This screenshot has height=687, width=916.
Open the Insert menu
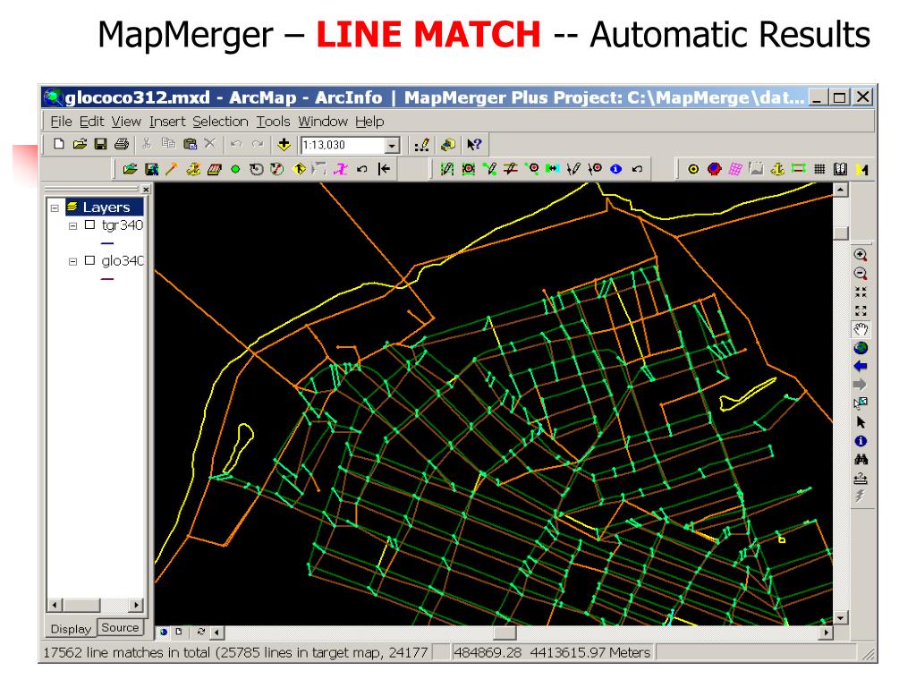coord(167,122)
